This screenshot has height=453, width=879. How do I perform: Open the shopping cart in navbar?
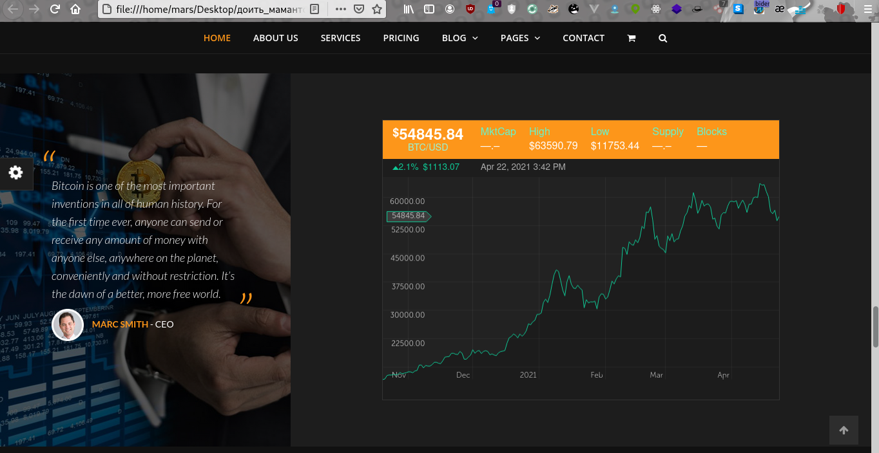click(x=632, y=38)
